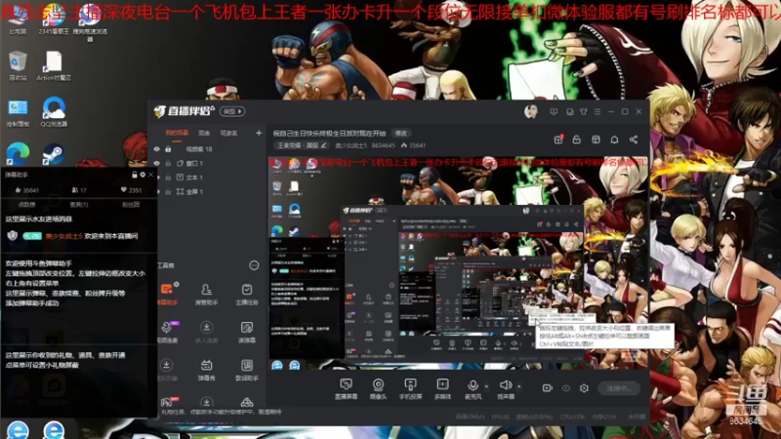Click the layout icon beside the bell
This screenshot has width=781, height=439.
[x=596, y=140]
